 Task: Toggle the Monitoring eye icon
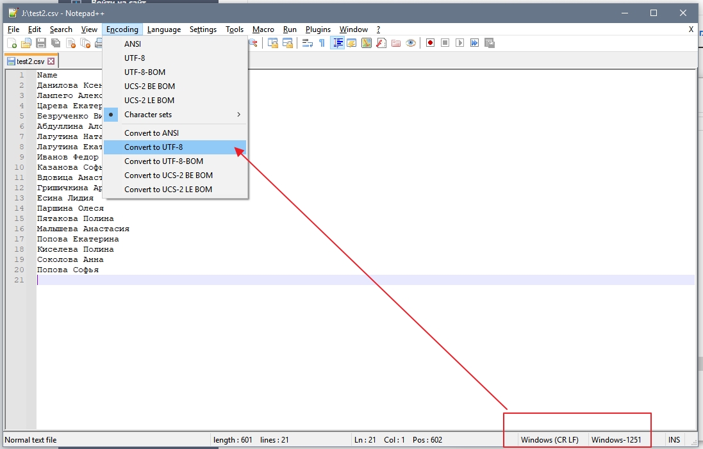(411, 43)
